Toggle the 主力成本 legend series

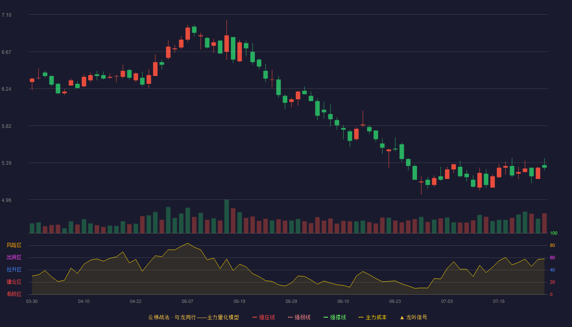click(x=373, y=317)
